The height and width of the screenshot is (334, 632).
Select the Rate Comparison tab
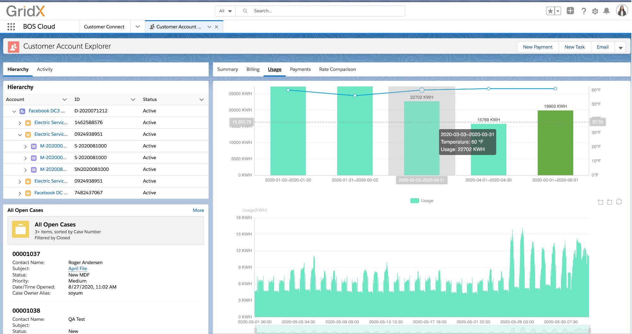point(337,69)
